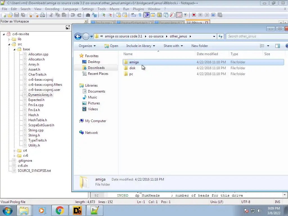Open Find with the binoculars icon
Viewport: 288px width, 216px height.
tap(88, 15)
